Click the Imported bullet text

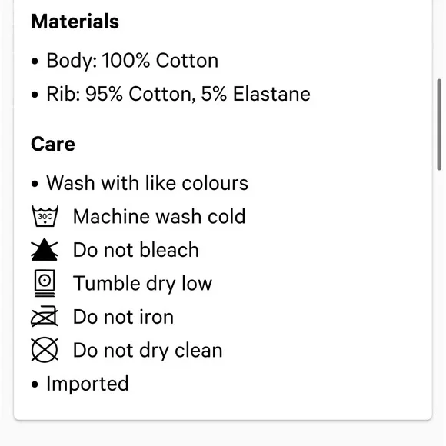tap(88, 384)
